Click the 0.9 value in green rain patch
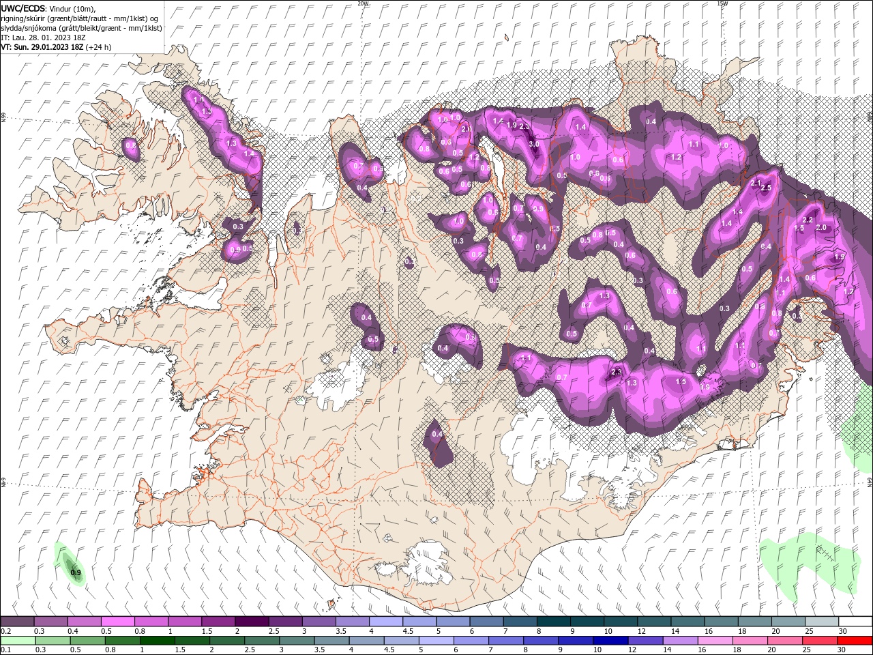Image resolution: width=873 pixels, height=655 pixels. pyautogui.click(x=76, y=572)
